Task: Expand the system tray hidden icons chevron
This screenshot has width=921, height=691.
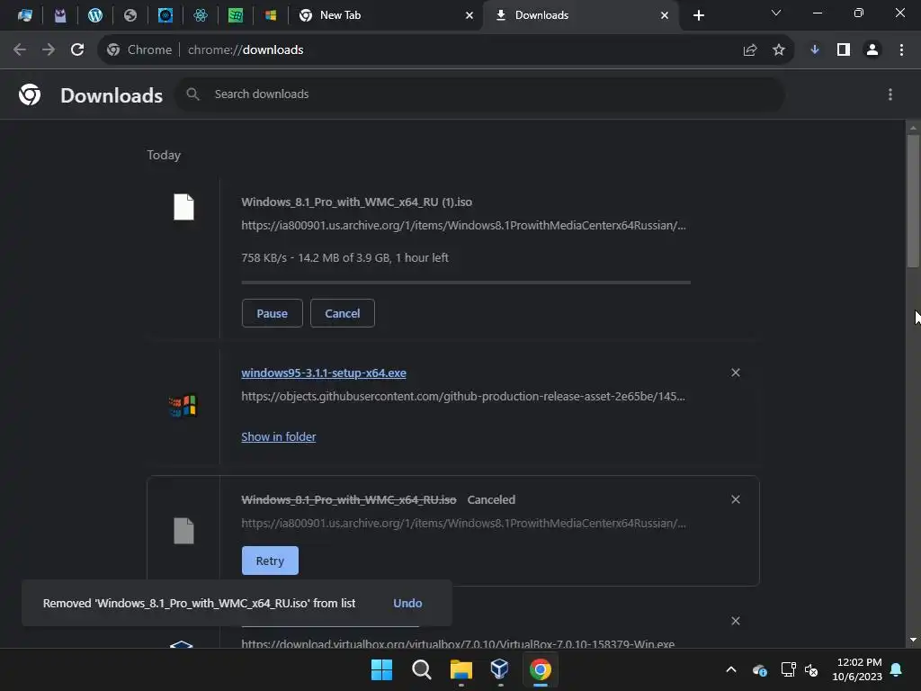Action: pos(731,669)
